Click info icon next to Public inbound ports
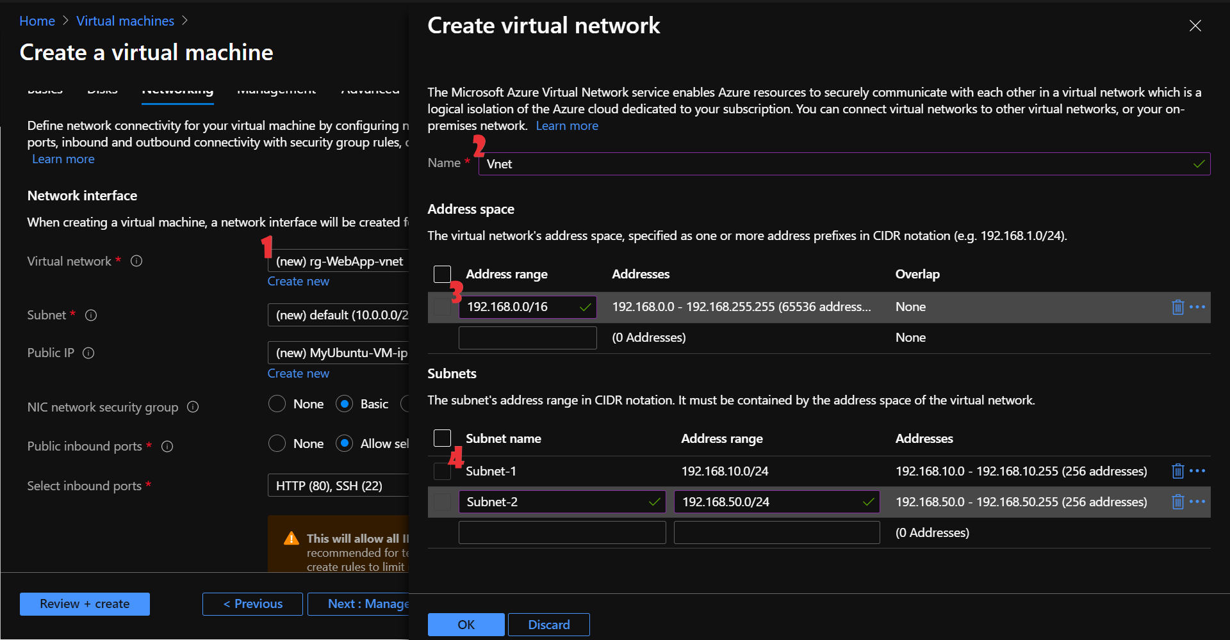This screenshot has height=640, width=1230. click(167, 447)
